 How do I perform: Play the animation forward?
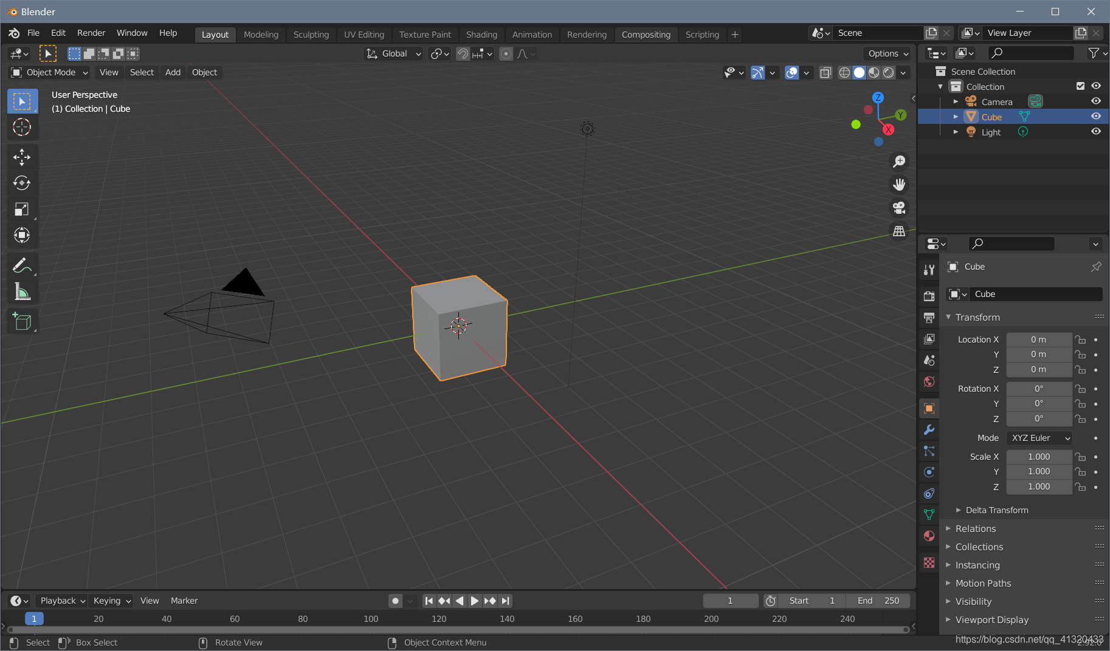point(475,601)
